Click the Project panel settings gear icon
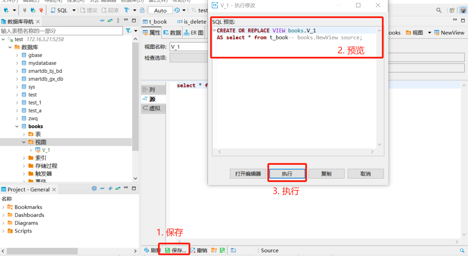This screenshot has height=256, width=468. [x=94, y=189]
